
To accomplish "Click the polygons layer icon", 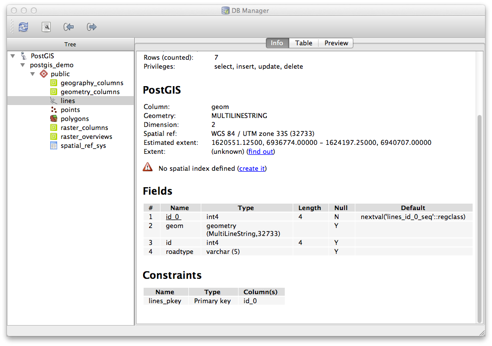I will [54, 118].
